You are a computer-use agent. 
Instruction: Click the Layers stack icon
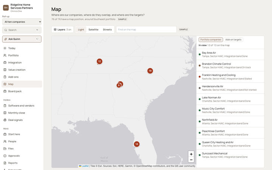pyautogui.click(x=55, y=29)
